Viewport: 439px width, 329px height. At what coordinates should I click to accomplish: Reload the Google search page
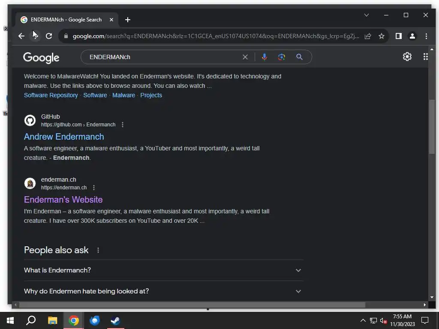[49, 36]
